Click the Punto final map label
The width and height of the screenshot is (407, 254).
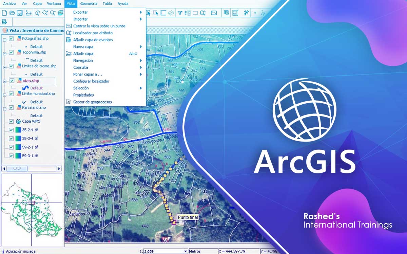[188, 217]
